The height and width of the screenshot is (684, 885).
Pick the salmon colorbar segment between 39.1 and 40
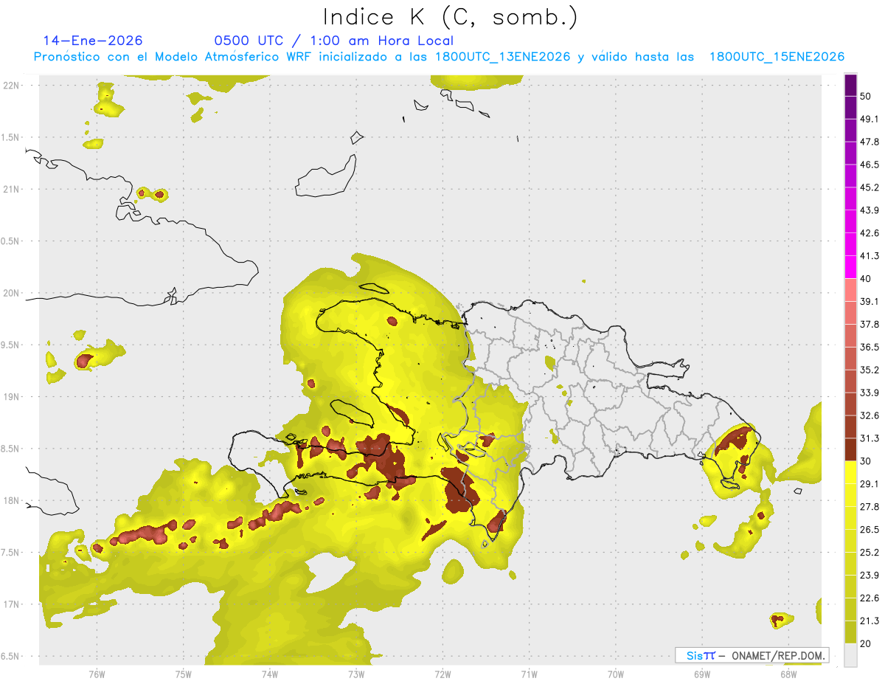(850, 291)
